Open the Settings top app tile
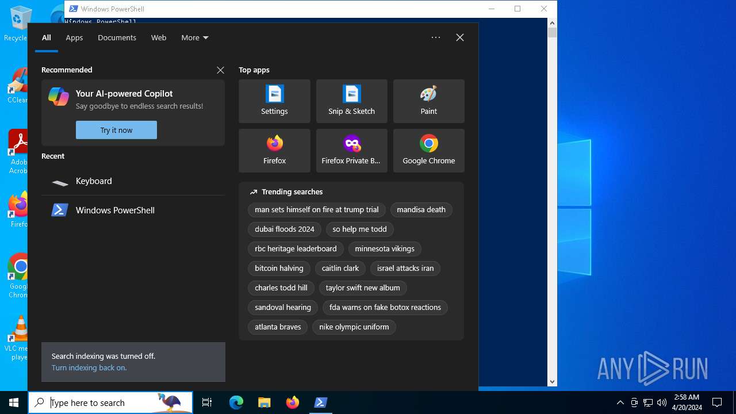This screenshot has height=414, width=736. 274,101
